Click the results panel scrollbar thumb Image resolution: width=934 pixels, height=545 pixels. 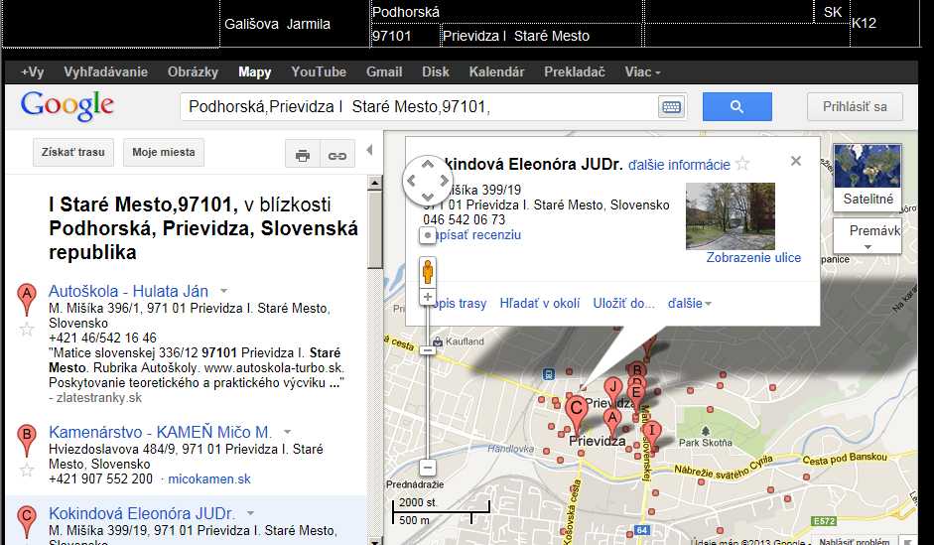pos(374,229)
